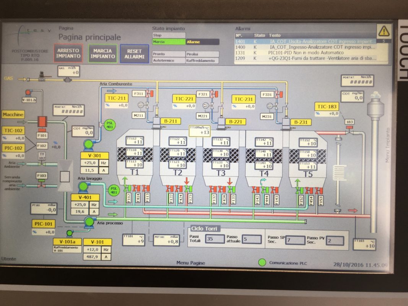Open the PIC-102 controller label
Image resolution: width=408 pixels, height=306 pixels.
click(13, 148)
